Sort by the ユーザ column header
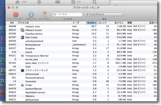 tap(79, 23)
